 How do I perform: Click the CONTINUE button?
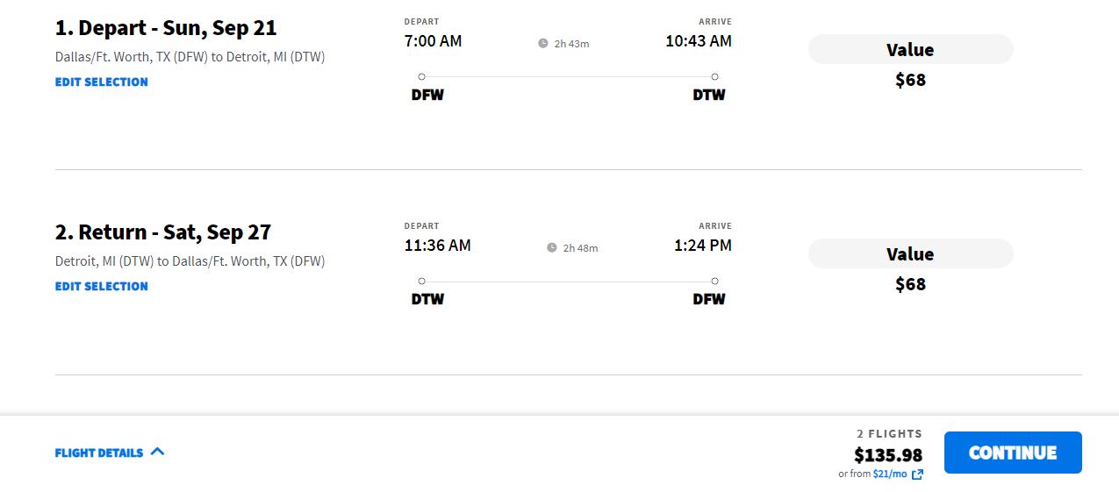[1013, 453]
